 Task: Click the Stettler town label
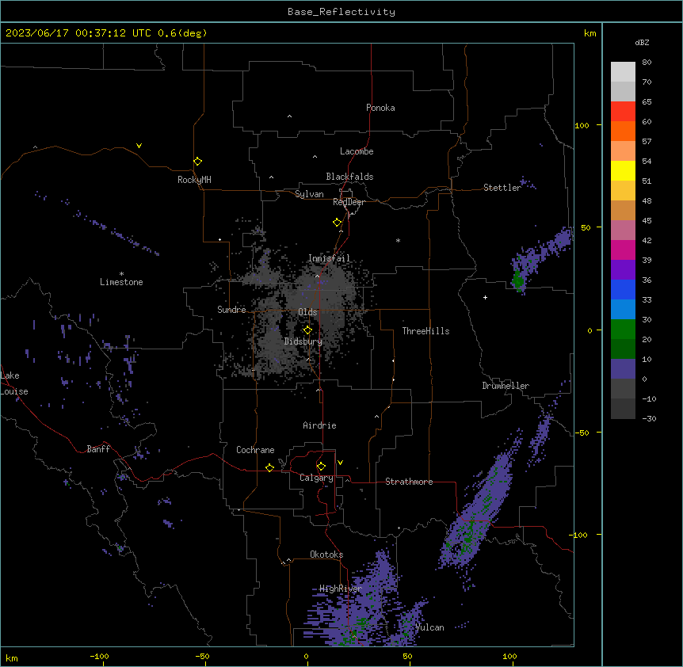tap(502, 188)
